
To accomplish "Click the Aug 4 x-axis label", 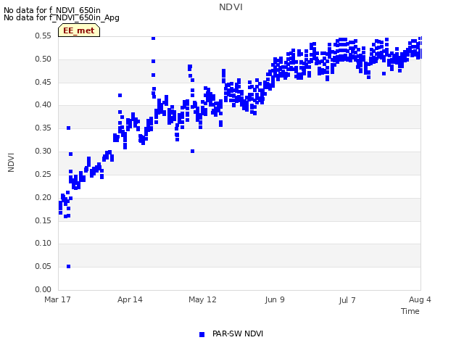I will [420, 299].
